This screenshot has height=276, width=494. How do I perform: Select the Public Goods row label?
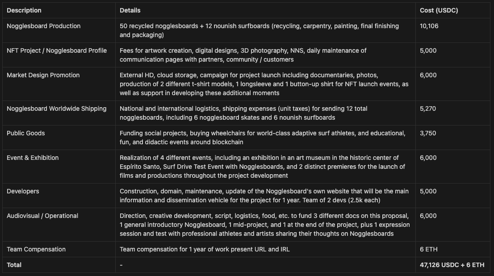tap(26, 133)
